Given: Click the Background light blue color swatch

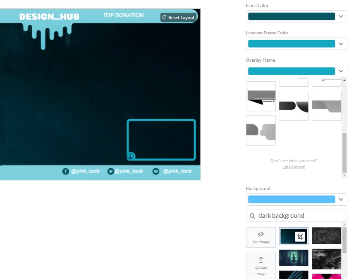Looking at the screenshot, I should coord(291,199).
